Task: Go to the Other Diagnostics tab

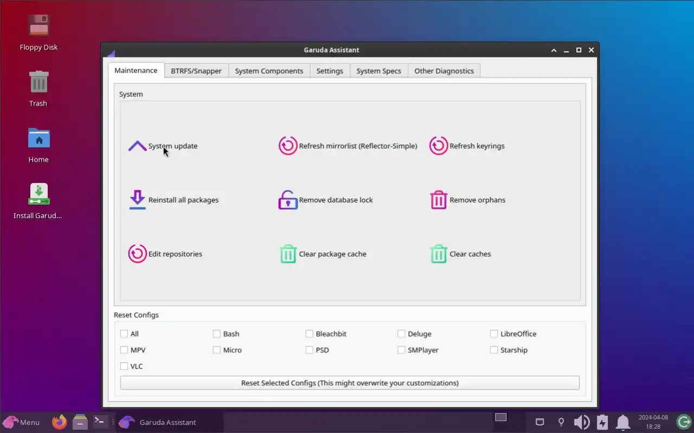Action: [x=444, y=71]
